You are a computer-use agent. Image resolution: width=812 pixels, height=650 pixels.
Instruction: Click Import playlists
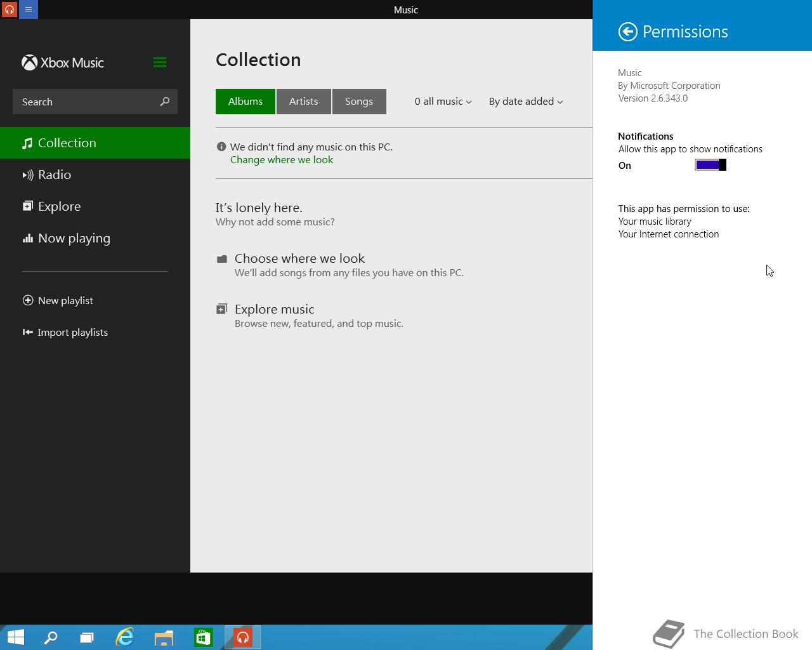pyautogui.click(x=65, y=332)
